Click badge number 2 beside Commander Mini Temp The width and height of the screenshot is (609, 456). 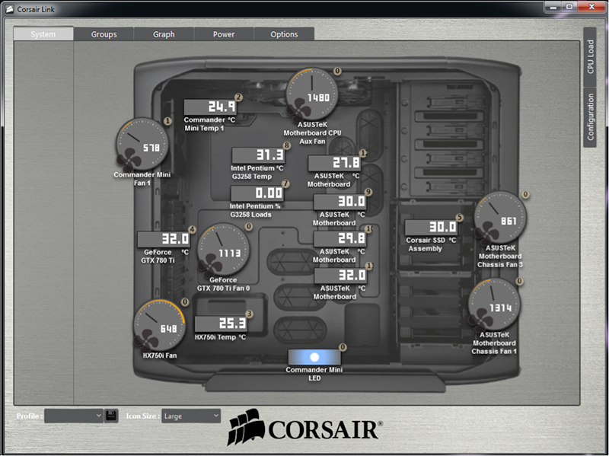click(238, 97)
